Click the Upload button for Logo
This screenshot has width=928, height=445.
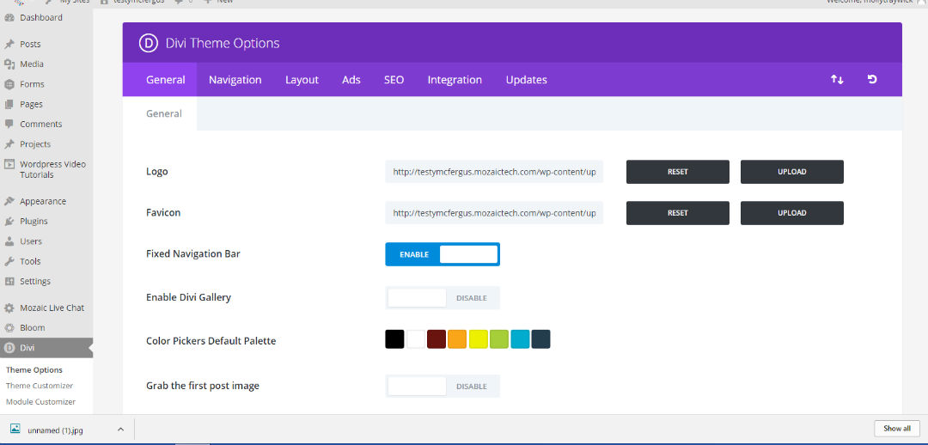pyautogui.click(x=791, y=172)
